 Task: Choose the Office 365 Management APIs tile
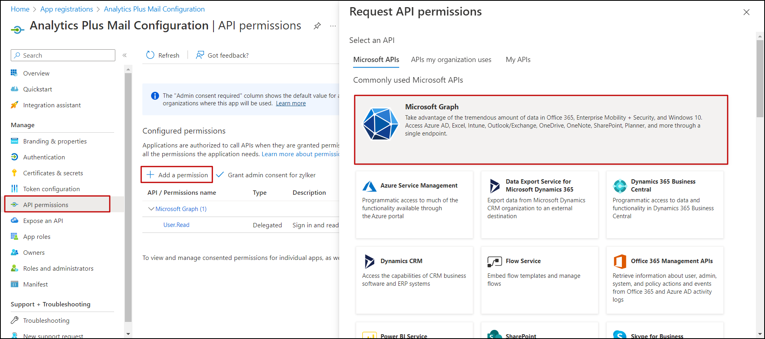[x=664, y=280]
